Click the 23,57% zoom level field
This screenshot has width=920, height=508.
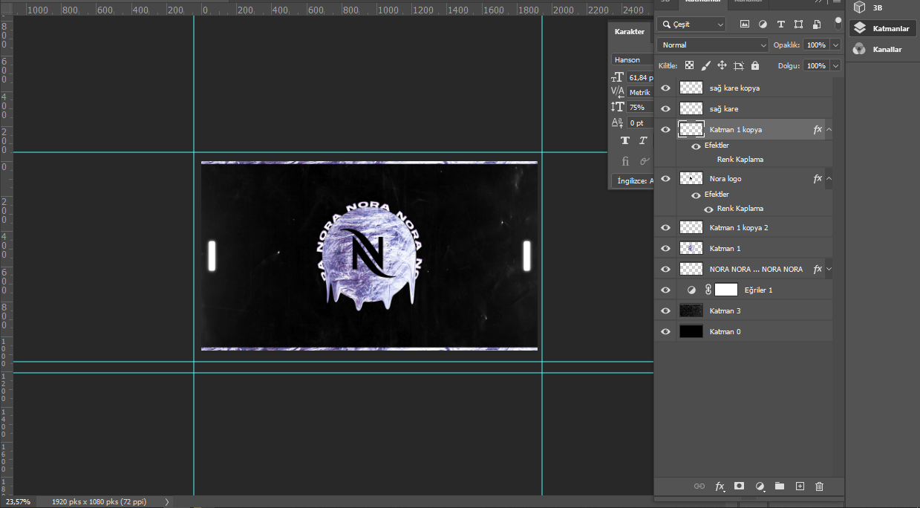click(x=18, y=502)
